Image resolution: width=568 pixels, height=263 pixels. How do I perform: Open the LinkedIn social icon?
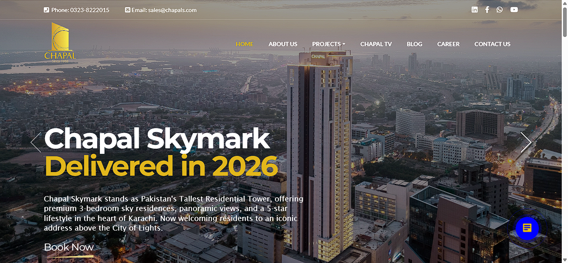(x=474, y=10)
